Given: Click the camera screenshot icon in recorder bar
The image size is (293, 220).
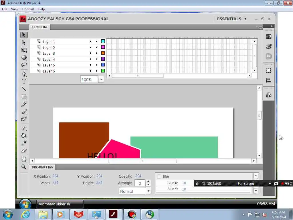Looking at the screenshot, I should (276, 184).
